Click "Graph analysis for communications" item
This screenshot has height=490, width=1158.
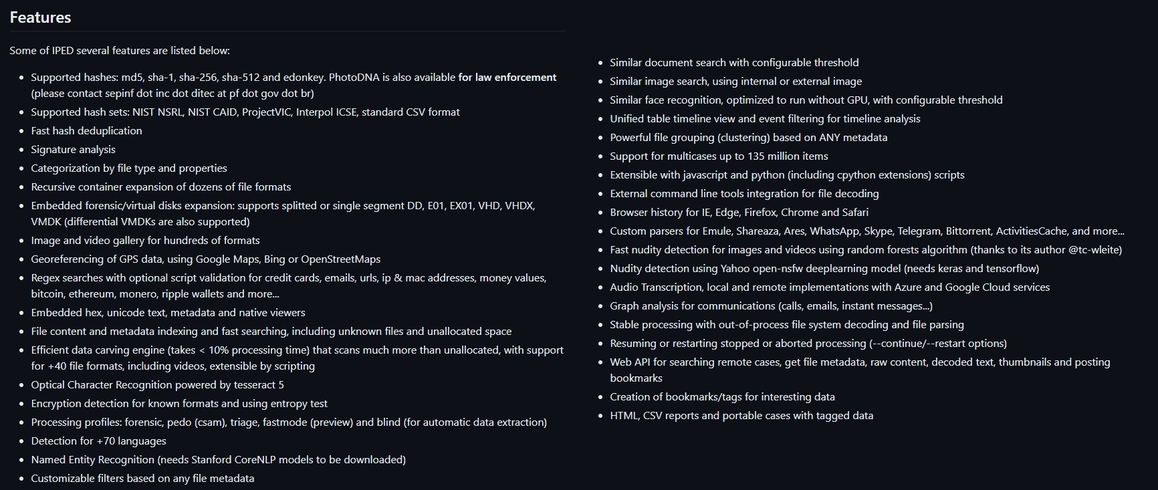coord(771,306)
